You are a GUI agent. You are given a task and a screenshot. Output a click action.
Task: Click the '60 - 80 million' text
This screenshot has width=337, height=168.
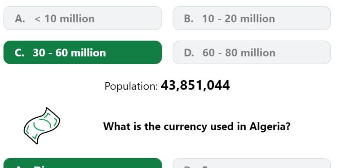239,53
